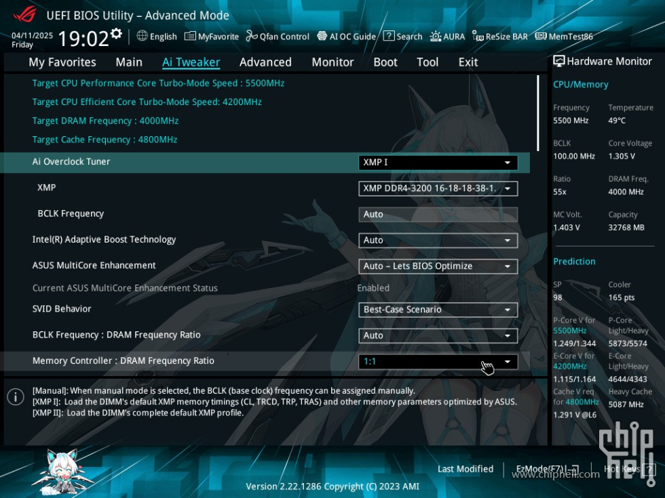Screen dimensions: 665x498
Task: Click the Ai Overclock Tuner label
Action: (x=71, y=162)
